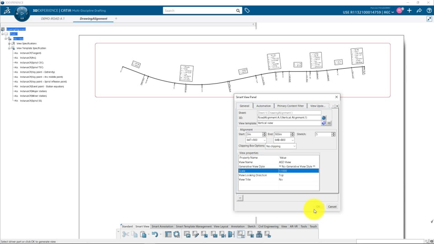This screenshot has width=434, height=244.
Task: Click the door-shaped section view icon
Action: [x=231, y=235]
